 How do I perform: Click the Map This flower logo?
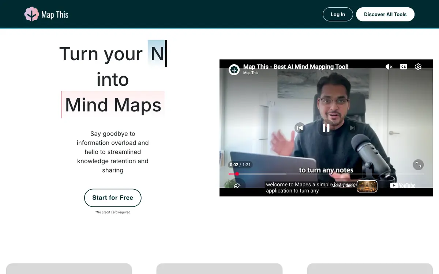[31, 14]
